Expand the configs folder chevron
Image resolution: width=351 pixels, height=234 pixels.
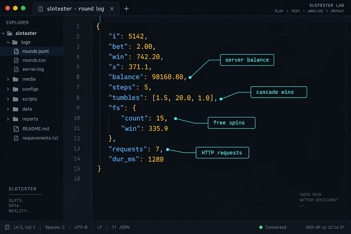(8, 89)
